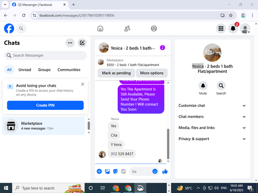This screenshot has width=258, height=193.
Task: Click install app icon in address bar
Action: pyautogui.click(x=222, y=15)
